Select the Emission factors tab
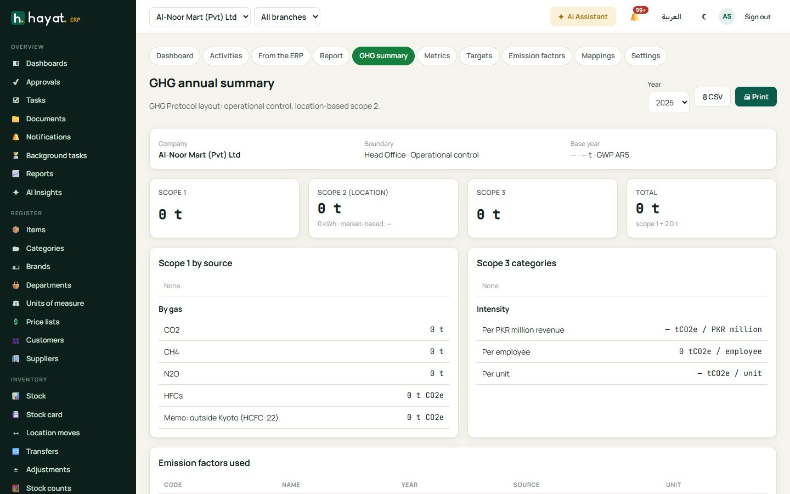 537,56
